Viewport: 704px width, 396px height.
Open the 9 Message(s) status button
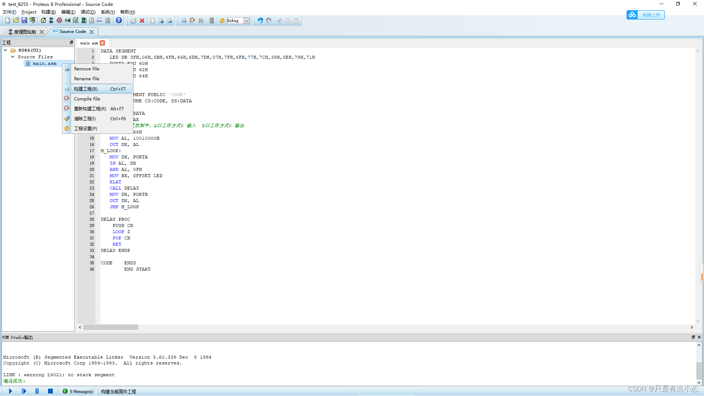(x=78, y=391)
